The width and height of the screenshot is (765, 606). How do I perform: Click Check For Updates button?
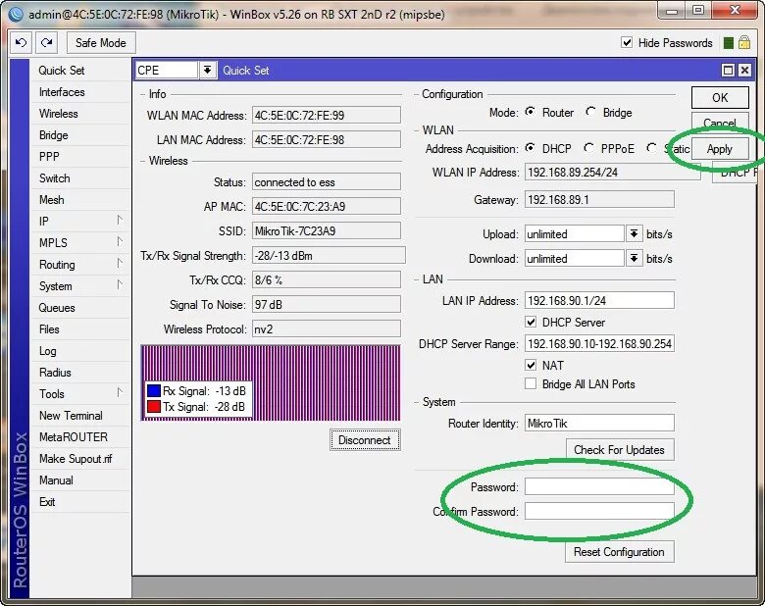tap(620, 450)
